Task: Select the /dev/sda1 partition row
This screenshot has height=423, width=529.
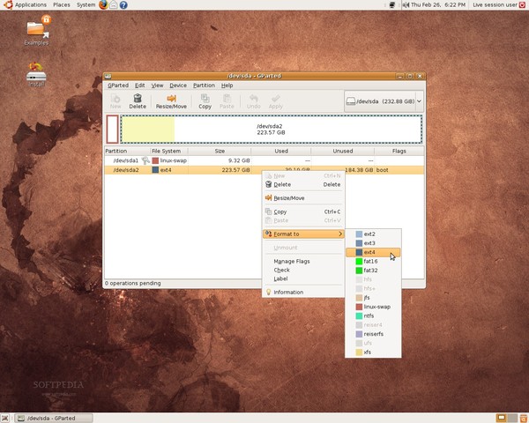Action: point(264,160)
